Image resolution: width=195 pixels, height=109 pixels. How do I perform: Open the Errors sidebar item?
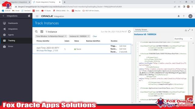click(10, 46)
